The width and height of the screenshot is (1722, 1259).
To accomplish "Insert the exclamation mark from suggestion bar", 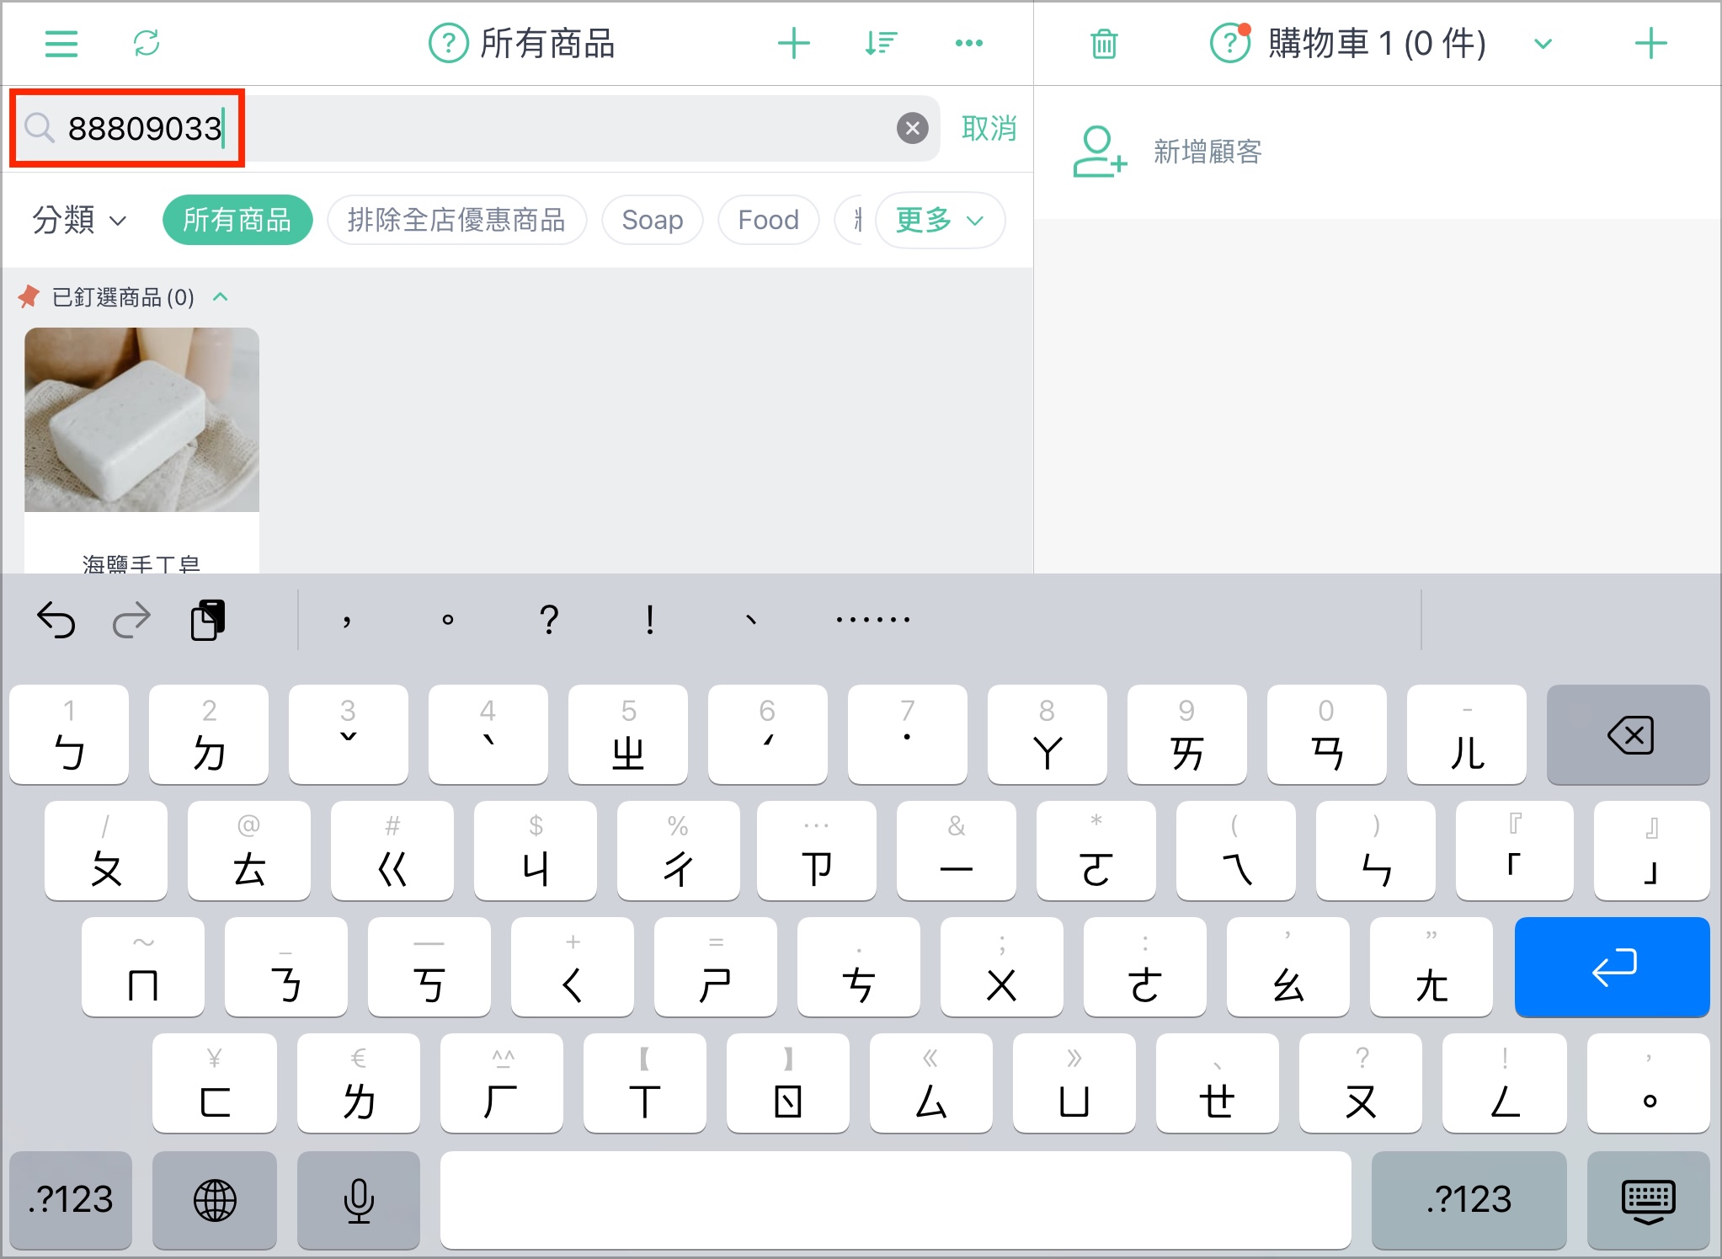I will 650,621.
